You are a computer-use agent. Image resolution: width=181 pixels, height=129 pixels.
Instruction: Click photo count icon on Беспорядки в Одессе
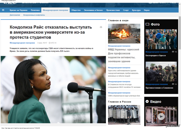(172, 52)
